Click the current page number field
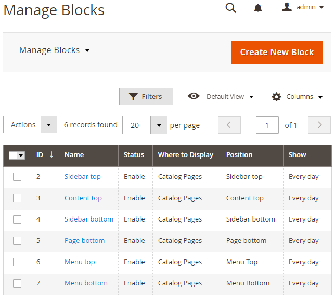The height and width of the screenshot is (299, 335). [267, 125]
